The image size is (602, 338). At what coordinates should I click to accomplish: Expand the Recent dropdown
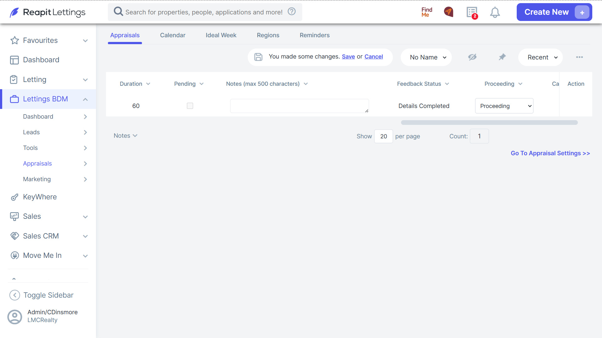click(541, 57)
